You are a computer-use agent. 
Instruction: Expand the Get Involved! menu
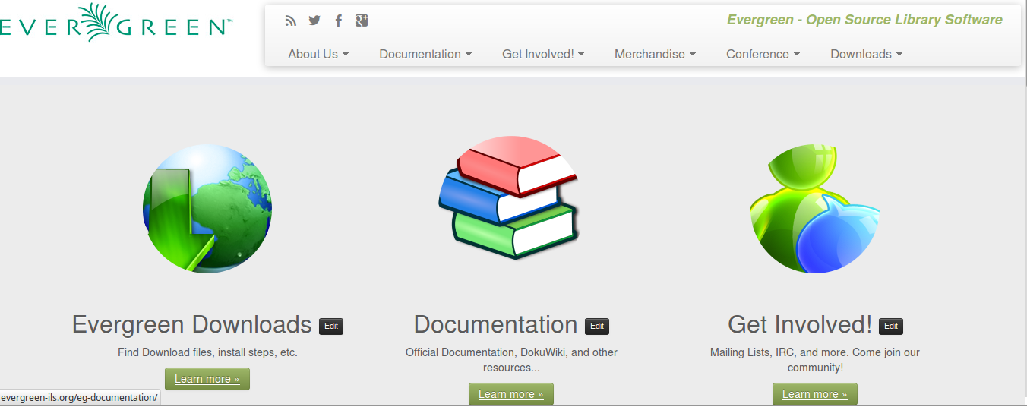pyautogui.click(x=543, y=54)
